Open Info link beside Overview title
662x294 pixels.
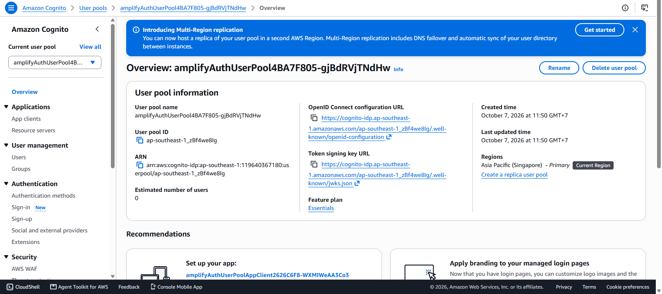[398, 69]
